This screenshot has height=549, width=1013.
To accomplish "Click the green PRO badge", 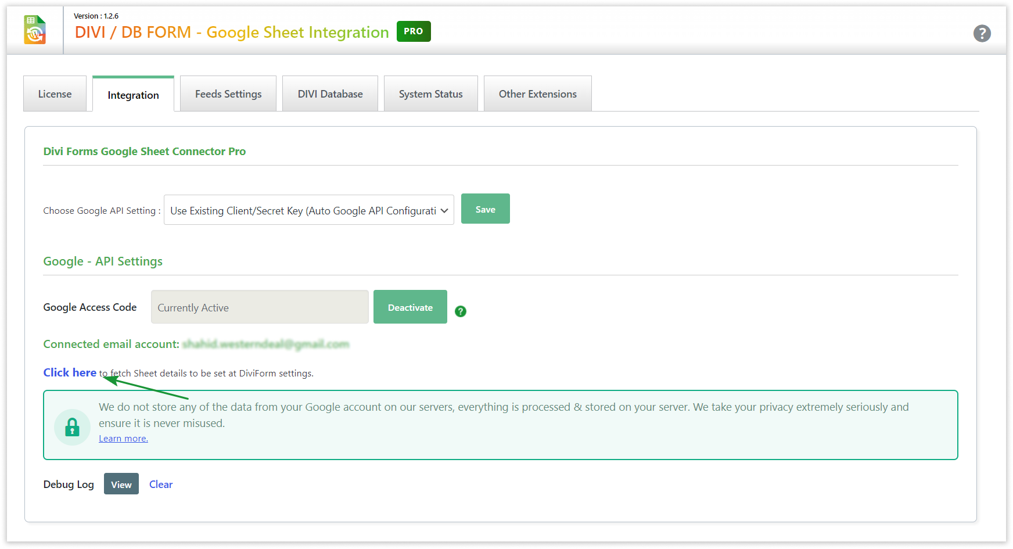I will click(414, 31).
